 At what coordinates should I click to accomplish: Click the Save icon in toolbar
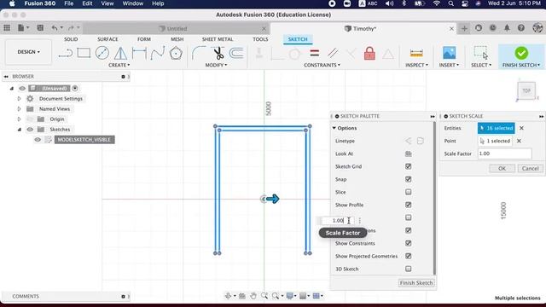40,28
